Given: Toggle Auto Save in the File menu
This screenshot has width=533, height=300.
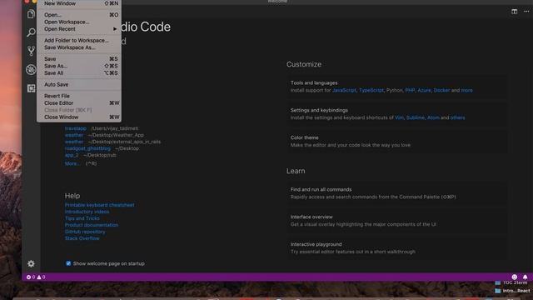Looking at the screenshot, I should point(79,84).
